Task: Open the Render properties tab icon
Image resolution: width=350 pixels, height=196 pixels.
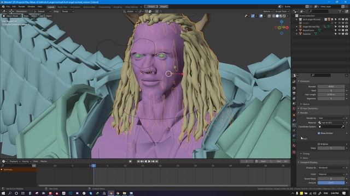Action: (x=294, y=88)
